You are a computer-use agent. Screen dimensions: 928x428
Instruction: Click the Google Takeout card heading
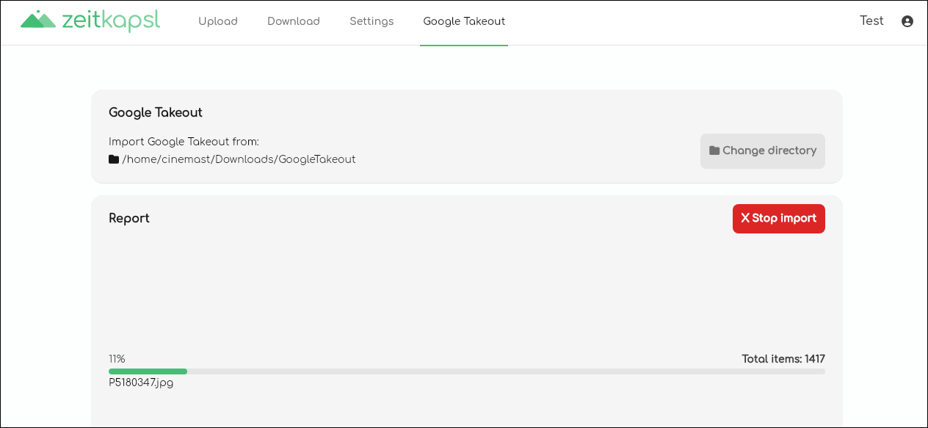tap(156, 112)
